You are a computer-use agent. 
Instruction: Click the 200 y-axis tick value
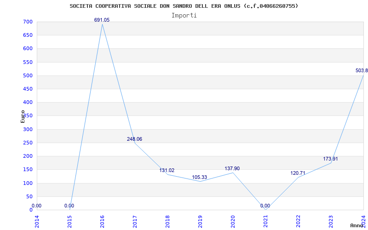[x=28, y=156]
